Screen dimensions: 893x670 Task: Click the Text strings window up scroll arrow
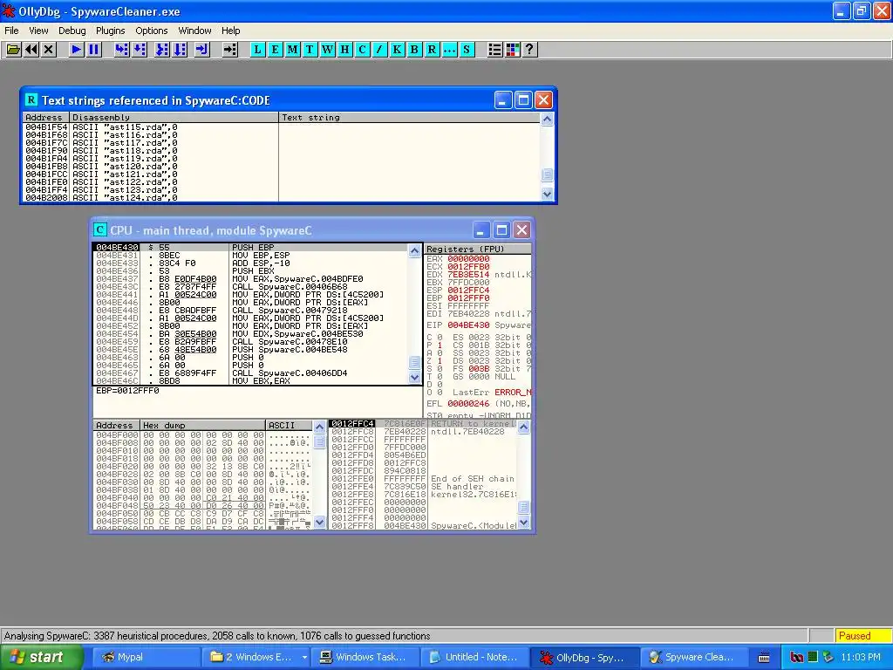pos(547,119)
